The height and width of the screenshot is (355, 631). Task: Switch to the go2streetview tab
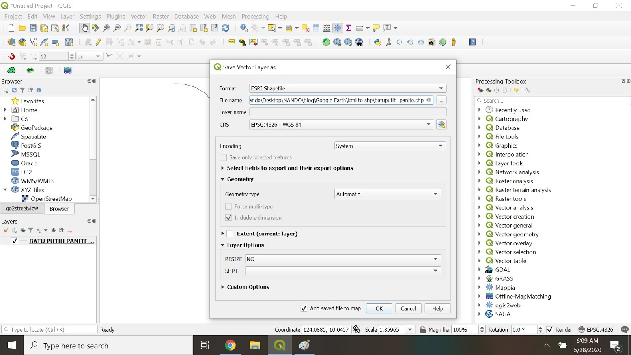point(22,208)
